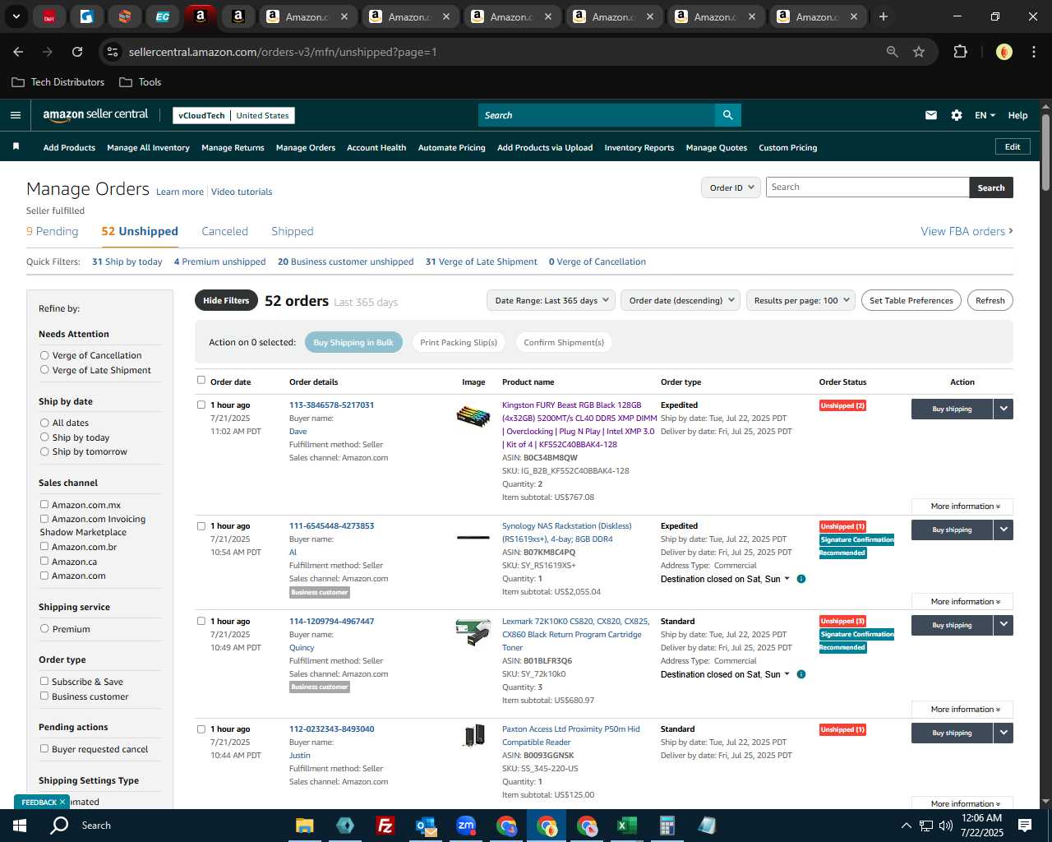Click the order search input field
This screenshot has width=1052, height=842.
[x=867, y=187]
